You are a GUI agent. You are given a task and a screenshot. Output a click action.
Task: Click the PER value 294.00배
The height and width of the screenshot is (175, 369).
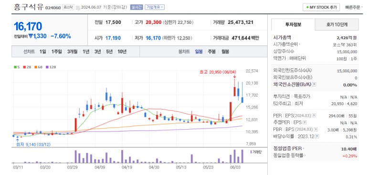[x=336, y=116]
